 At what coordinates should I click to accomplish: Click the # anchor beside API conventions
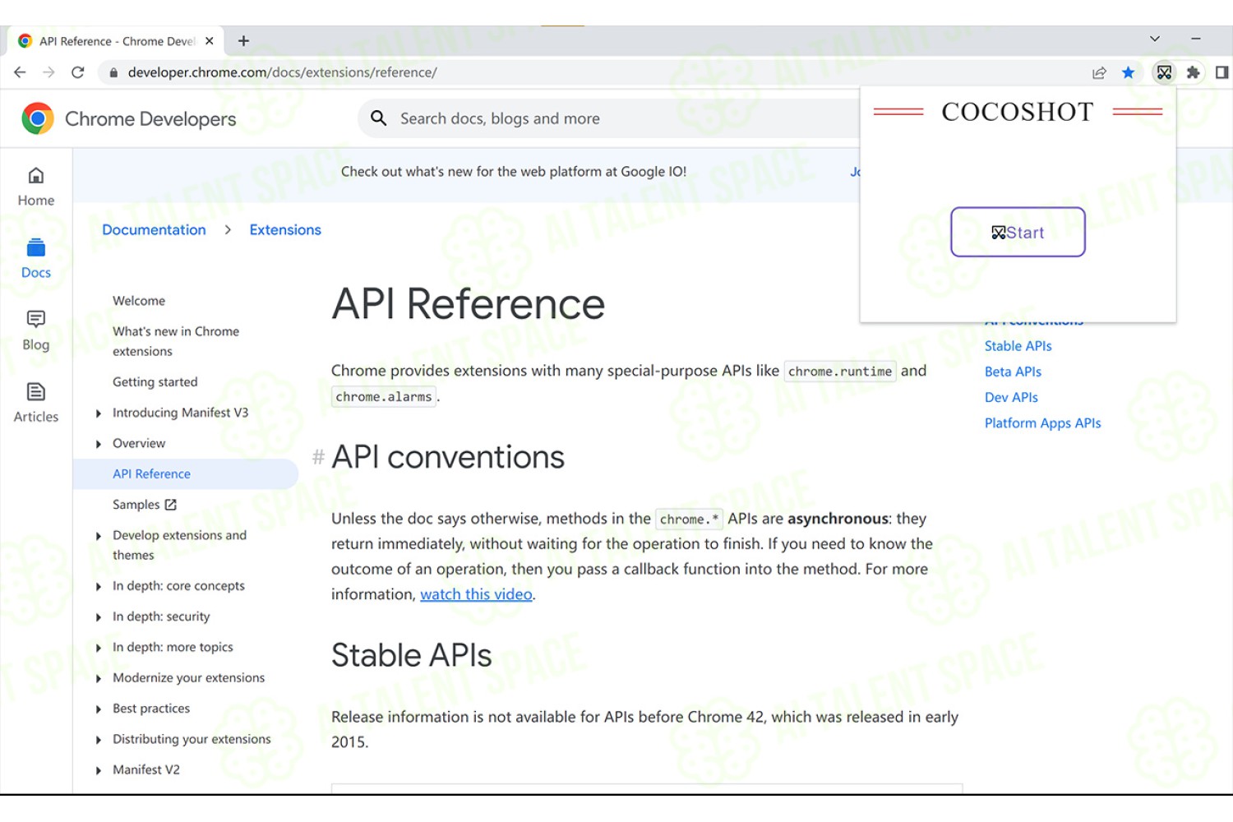(x=318, y=457)
